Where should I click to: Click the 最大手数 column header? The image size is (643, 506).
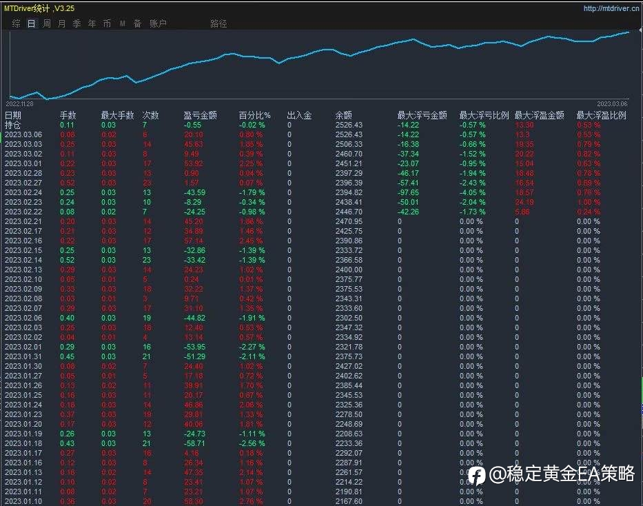[118, 115]
